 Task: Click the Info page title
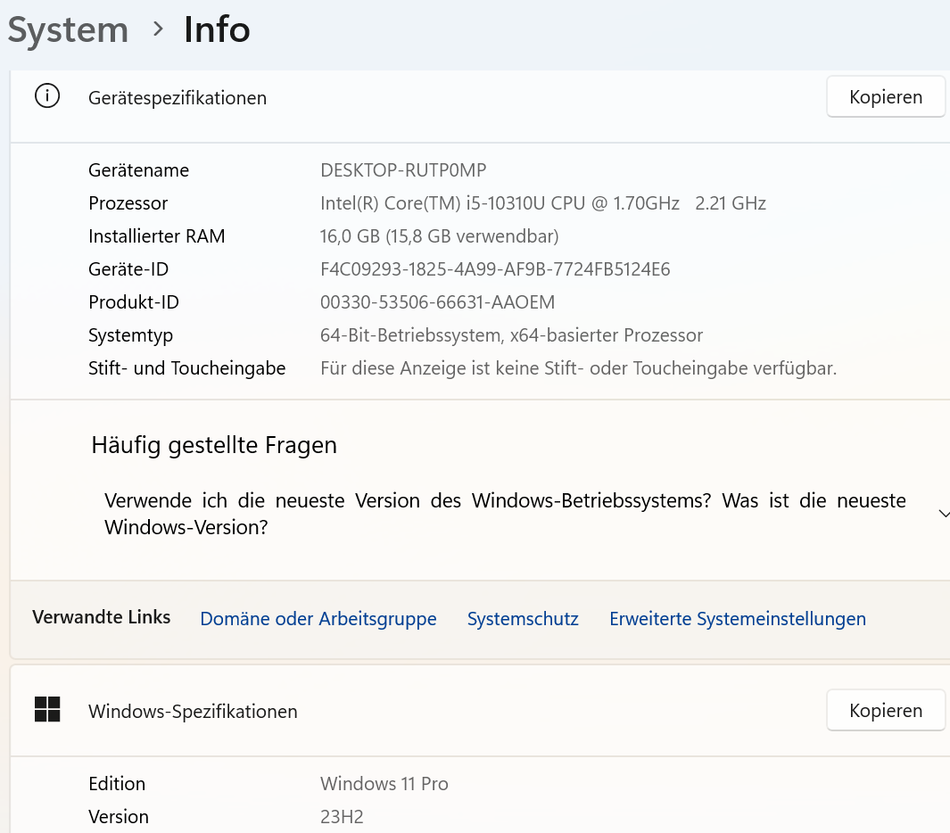pyautogui.click(x=217, y=29)
